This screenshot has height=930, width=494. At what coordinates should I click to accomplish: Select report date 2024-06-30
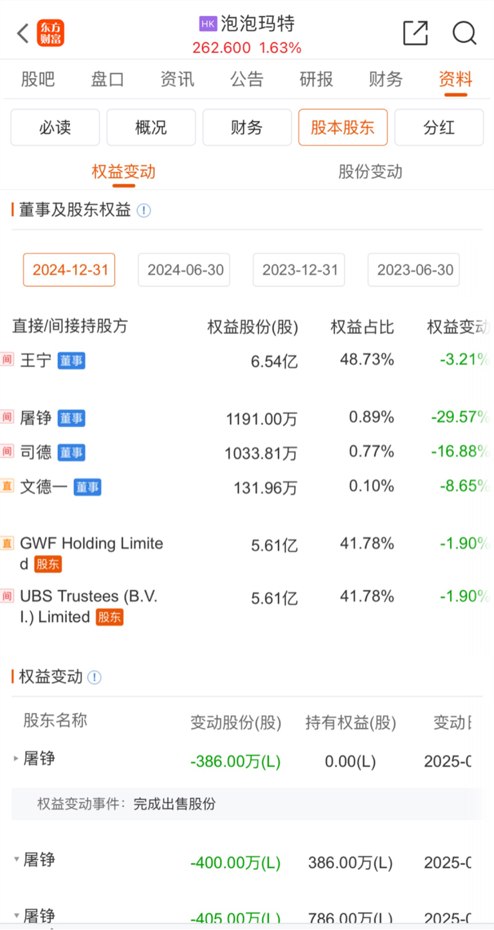point(184,270)
